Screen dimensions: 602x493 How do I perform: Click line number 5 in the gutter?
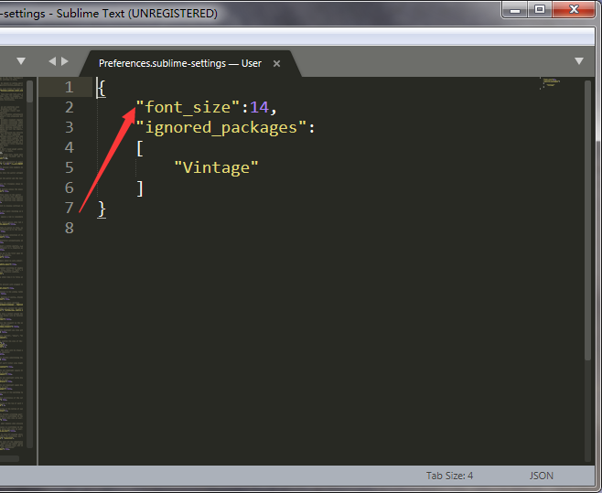(x=70, y=167)
